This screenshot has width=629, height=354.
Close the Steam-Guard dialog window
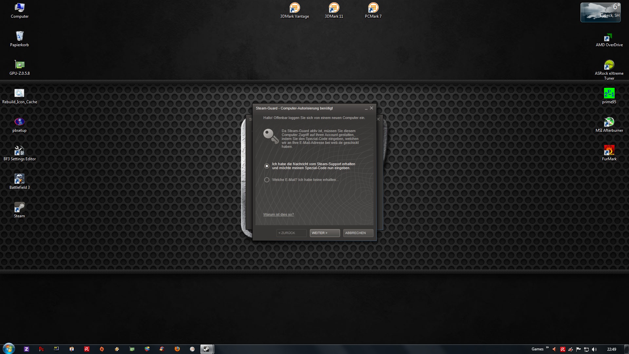pyautogui.click(x=372, y=108)
